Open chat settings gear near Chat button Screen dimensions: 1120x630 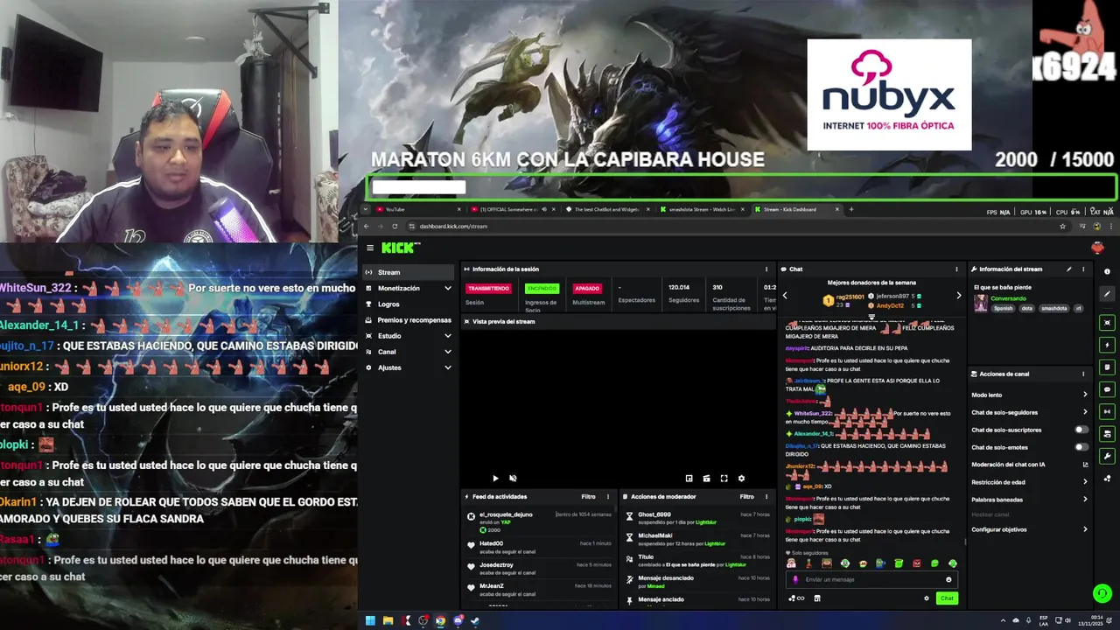point(927,598)
